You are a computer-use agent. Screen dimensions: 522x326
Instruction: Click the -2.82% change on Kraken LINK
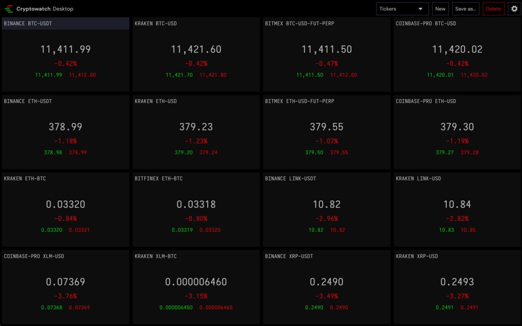coord(457,218)
